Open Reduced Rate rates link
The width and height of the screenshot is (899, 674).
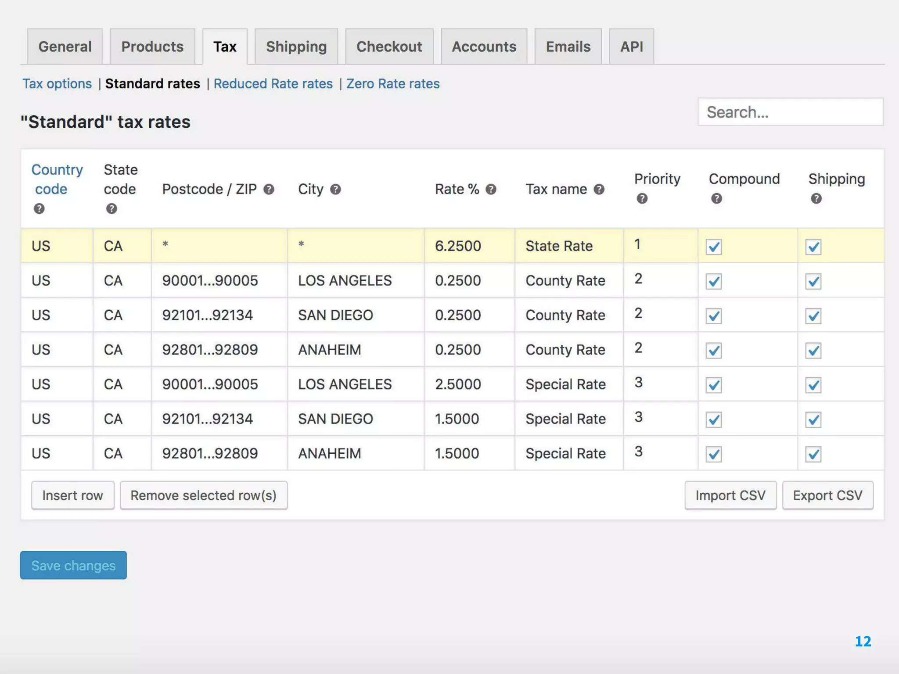point(273,84)
